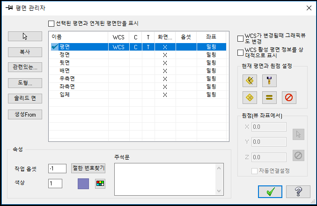Screen dimensions: 317x206
Task: Click the 옵셋 column header
Action: [186, 37]
